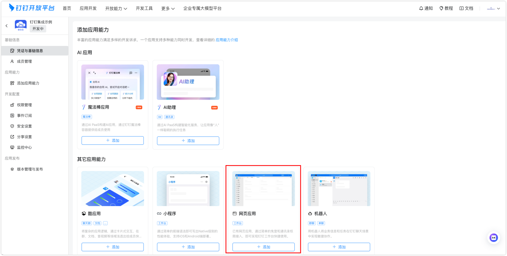Click the 聊天群 tag on 酷应用
The width and height of the screenshot is (507, 256).
point(87,223)
